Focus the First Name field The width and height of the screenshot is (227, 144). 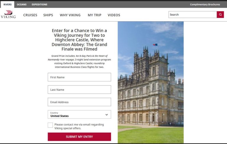[x=79, y=77]
